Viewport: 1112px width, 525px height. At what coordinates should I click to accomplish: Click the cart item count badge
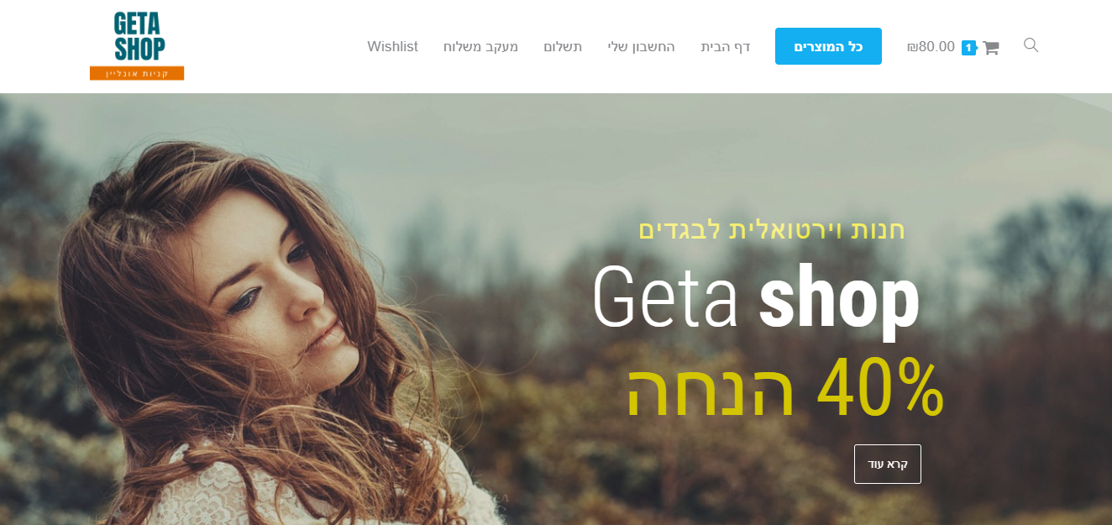coord(968,48)
